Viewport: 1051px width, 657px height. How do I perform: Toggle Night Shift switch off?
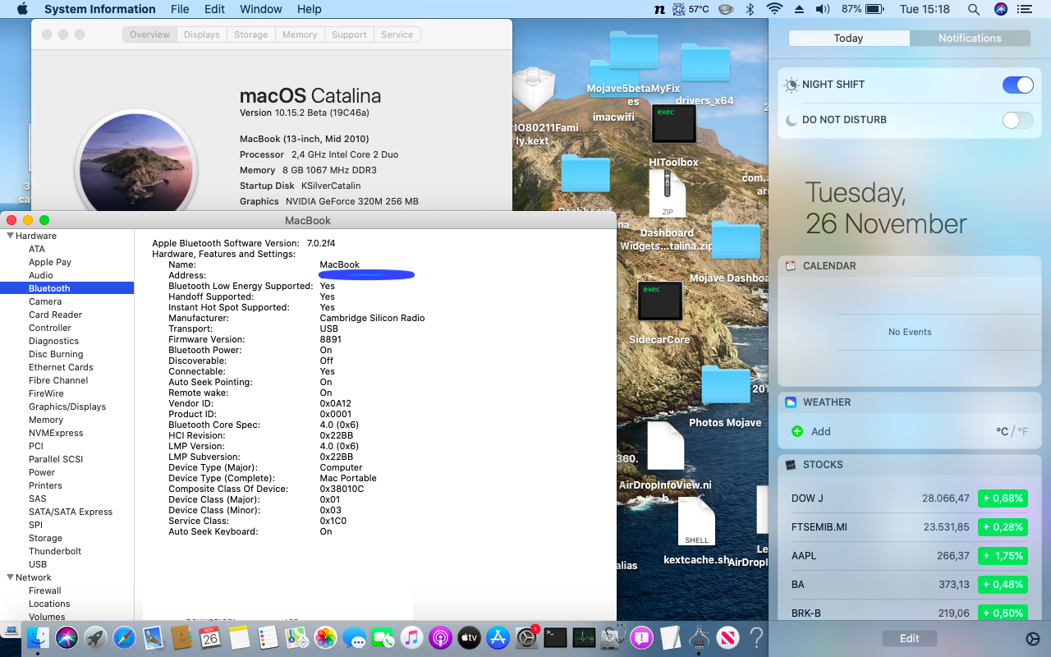(1017, 85)
